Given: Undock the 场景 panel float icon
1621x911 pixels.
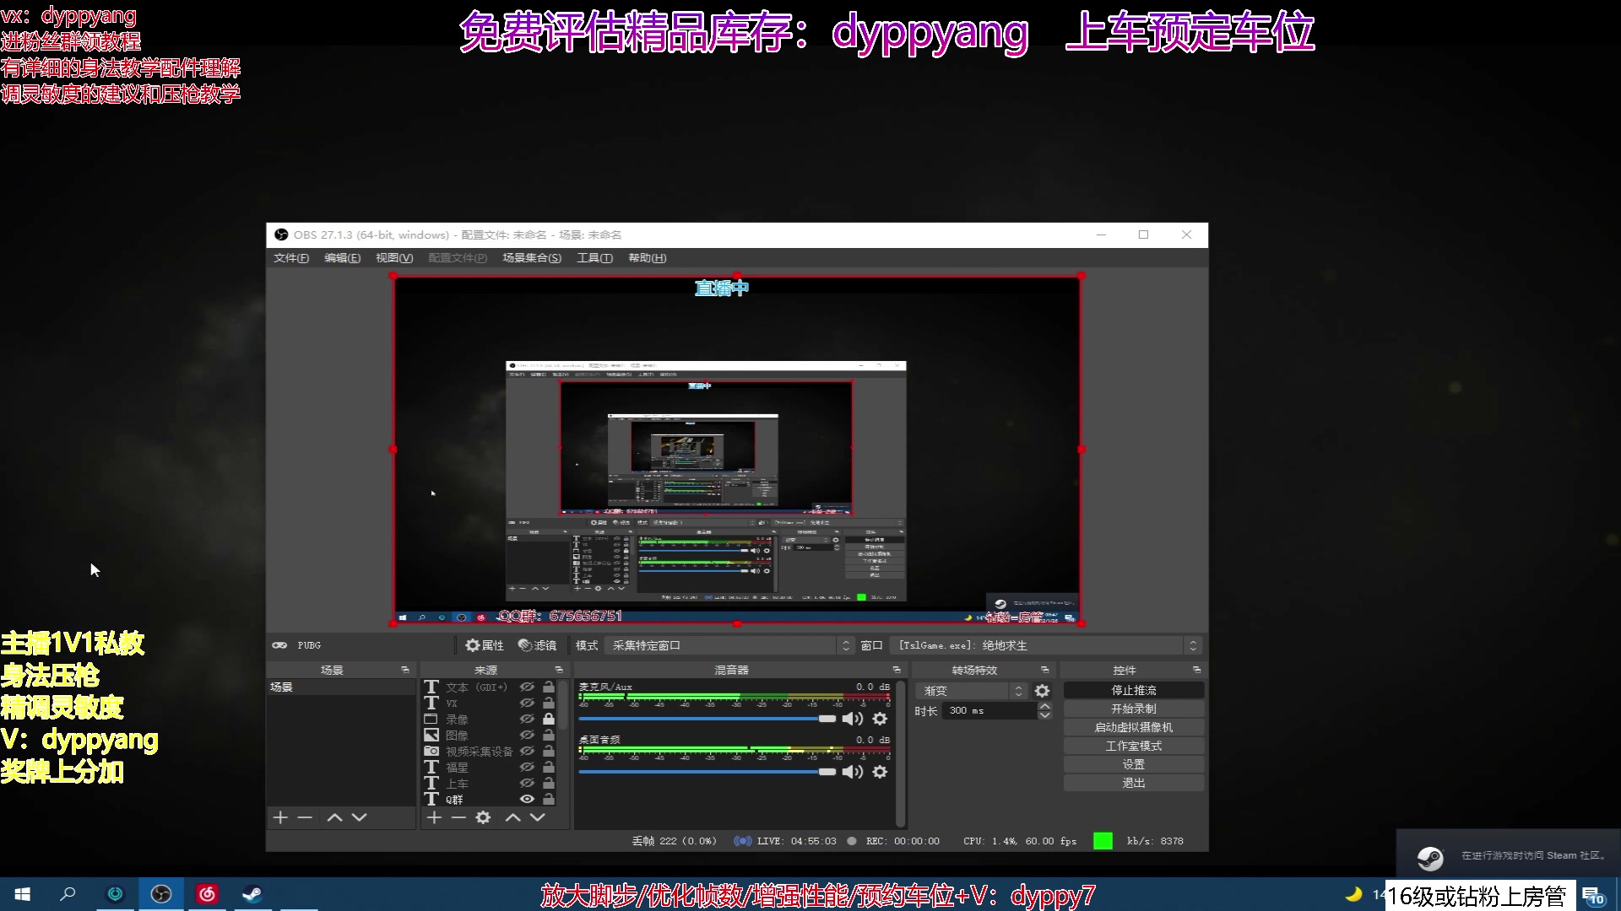Looking at the screenshot, I should [x=405, y=670].
